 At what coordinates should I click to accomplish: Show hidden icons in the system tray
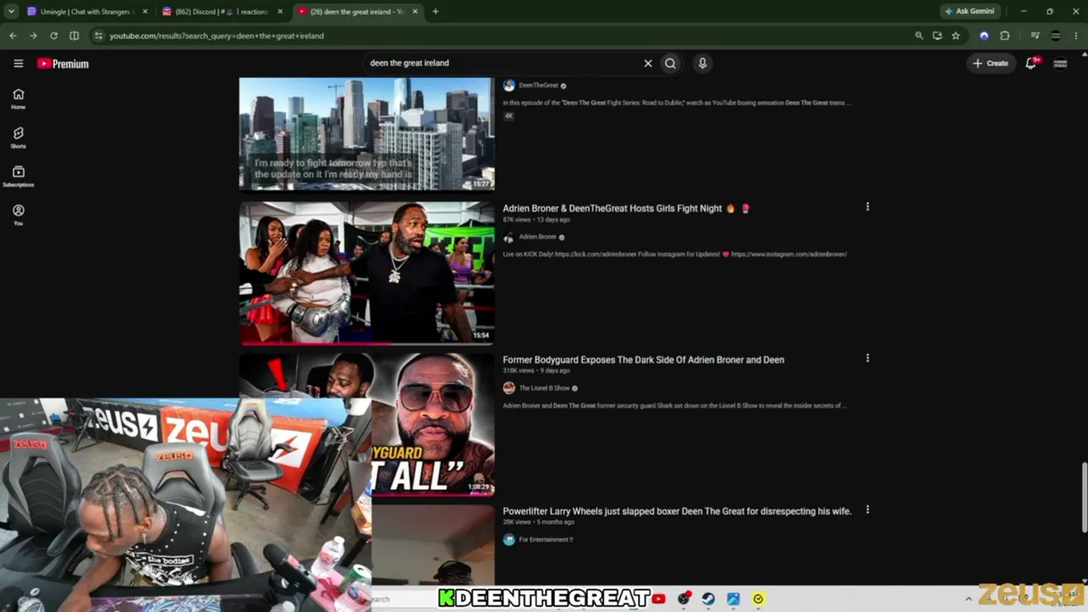tap(968, 598)
